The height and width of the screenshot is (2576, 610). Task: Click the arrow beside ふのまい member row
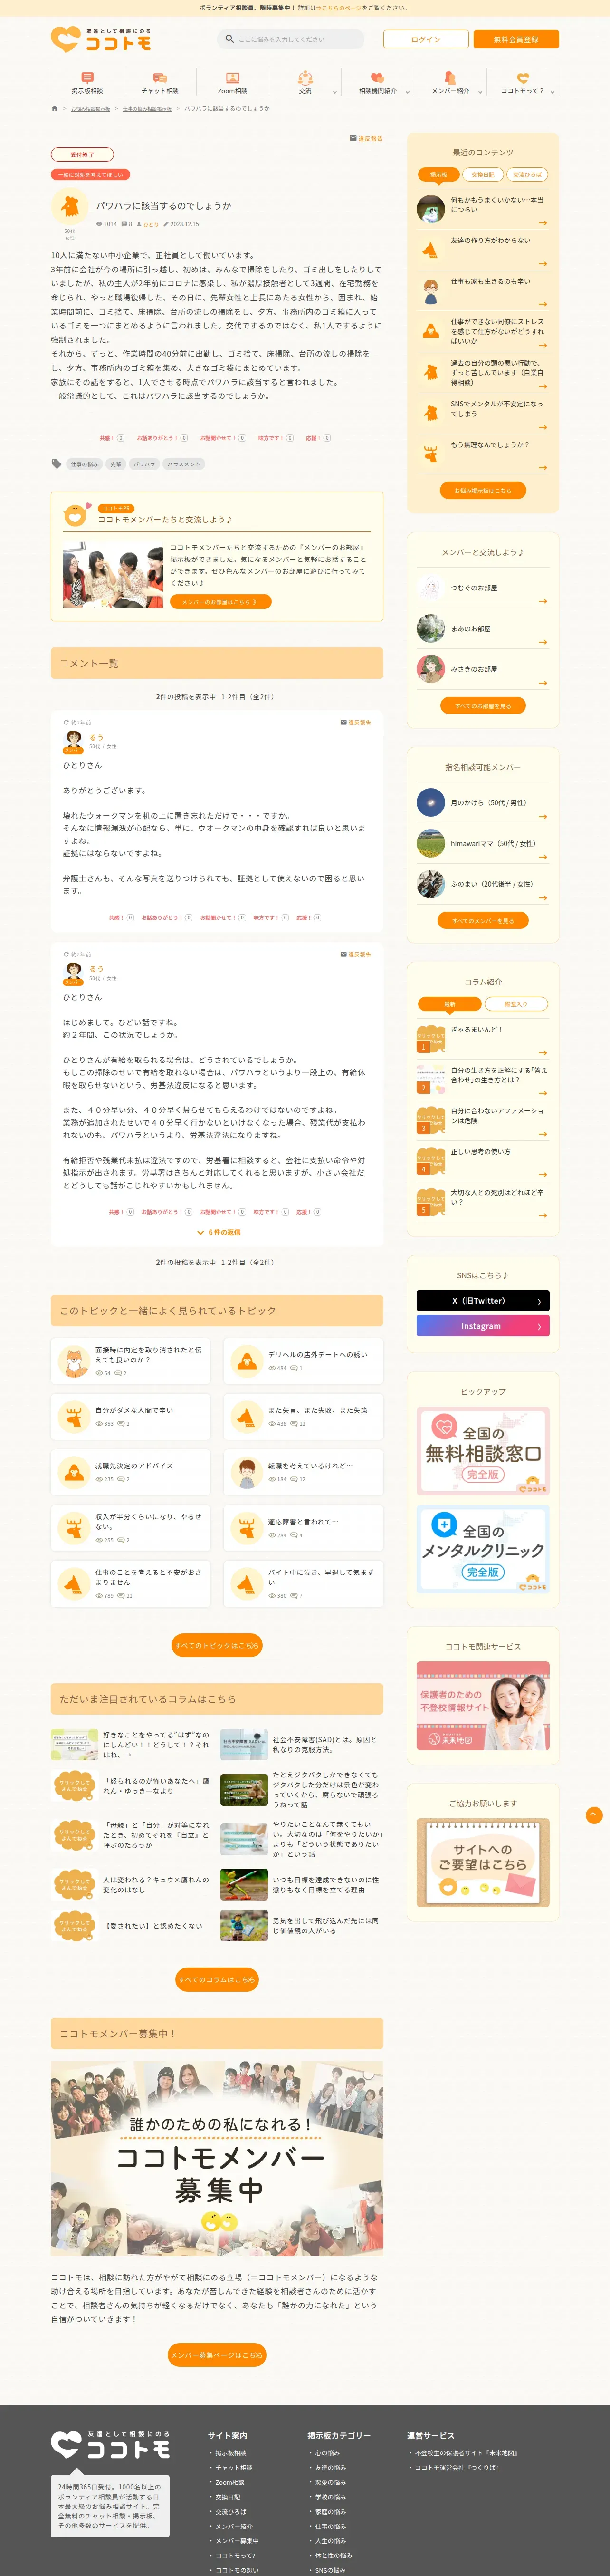click(x=543, y=897)
